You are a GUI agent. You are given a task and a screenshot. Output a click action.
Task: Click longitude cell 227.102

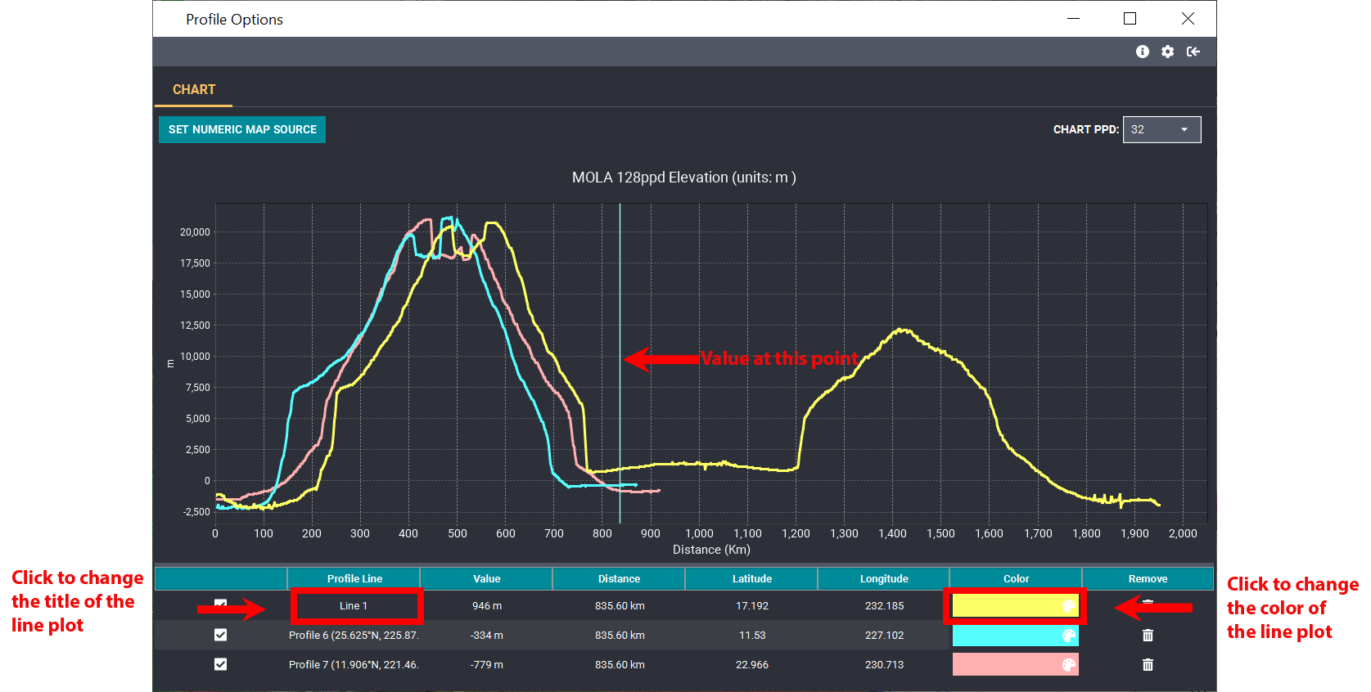[884, 635]
